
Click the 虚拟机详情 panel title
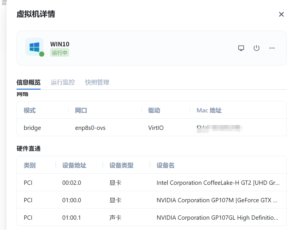pyautogui.click(x=36, y=14)
